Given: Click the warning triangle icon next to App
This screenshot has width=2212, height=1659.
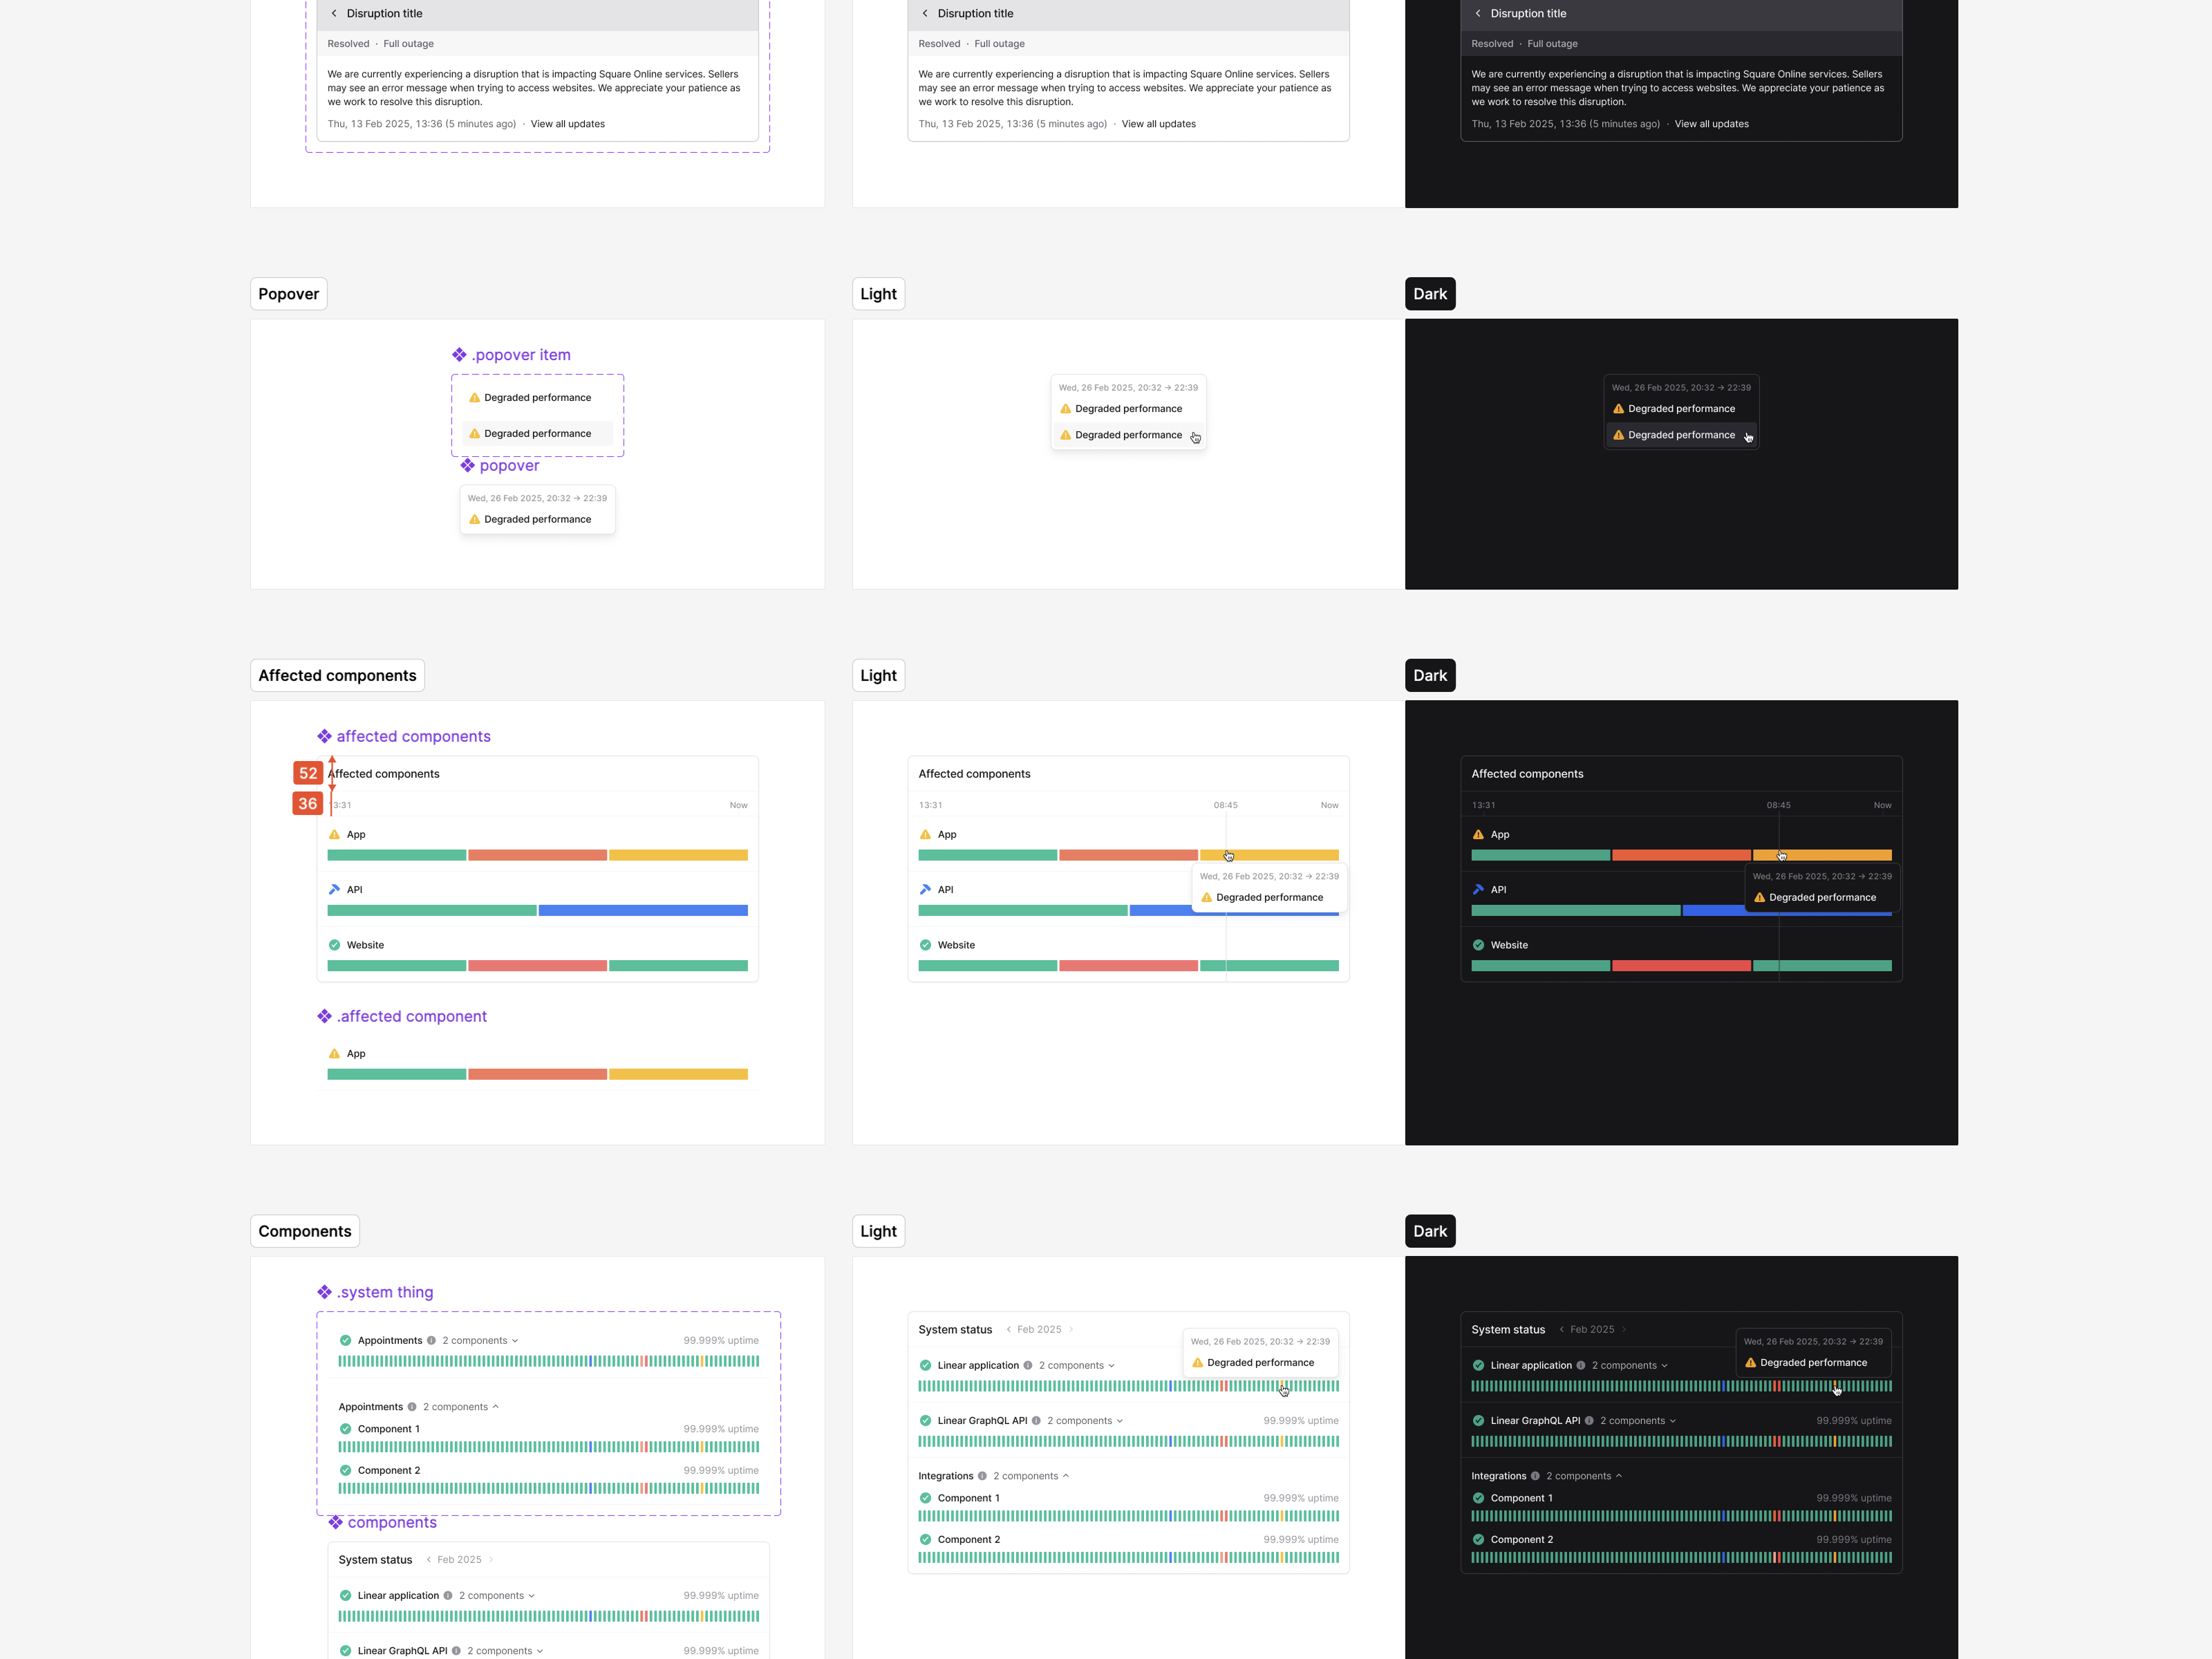Looking at the screenshot, I should [334, 834].
